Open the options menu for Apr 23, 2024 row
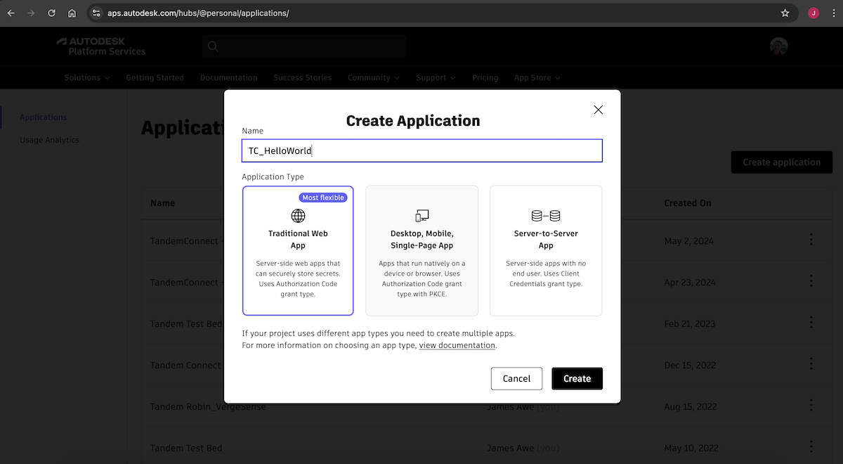The width and height of the screenshot is (843, 464). tap(811, 281)
